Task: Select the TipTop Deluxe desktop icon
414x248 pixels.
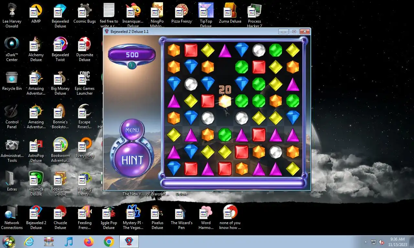Action: click(206, 15)
